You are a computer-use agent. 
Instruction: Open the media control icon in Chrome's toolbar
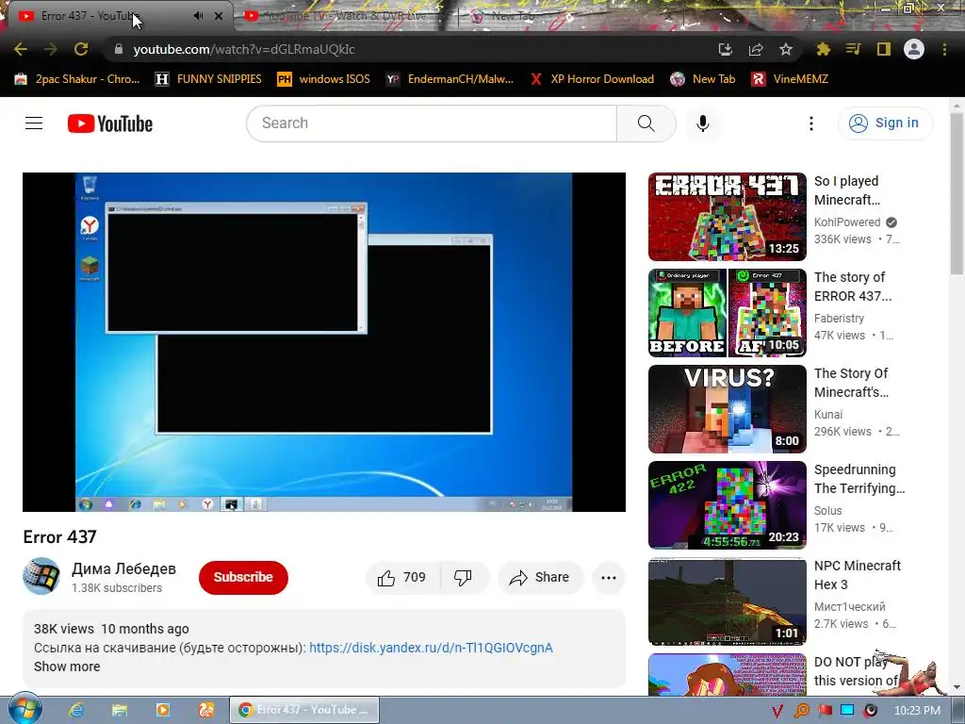click(x=853, y=49)
